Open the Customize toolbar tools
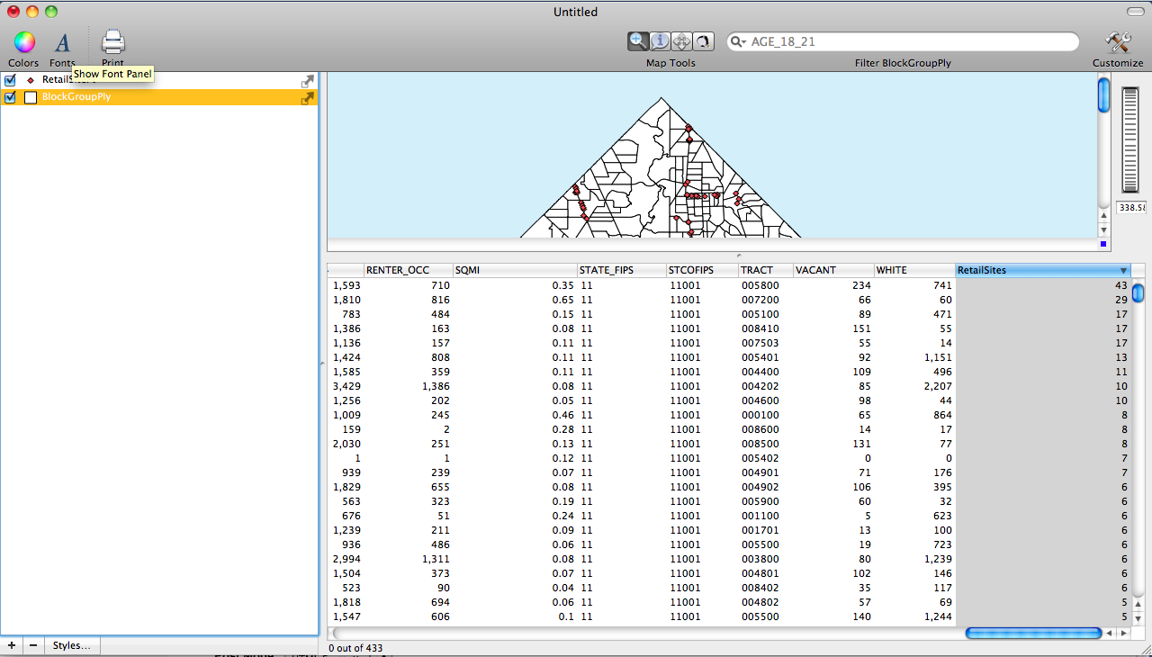This screenshot has width=1152, height=657. point(1118,42)
